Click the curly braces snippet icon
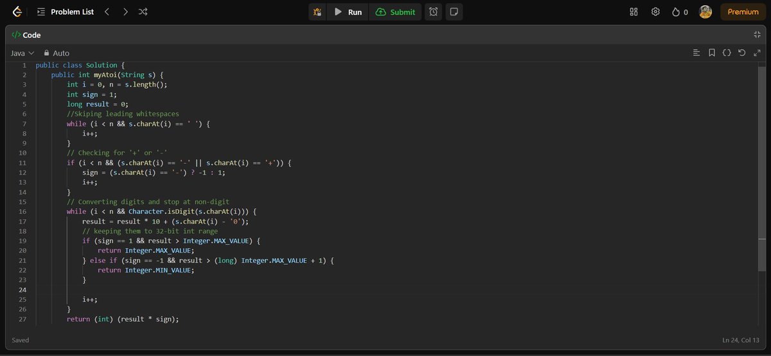771x356 pixels. point(727,53)
